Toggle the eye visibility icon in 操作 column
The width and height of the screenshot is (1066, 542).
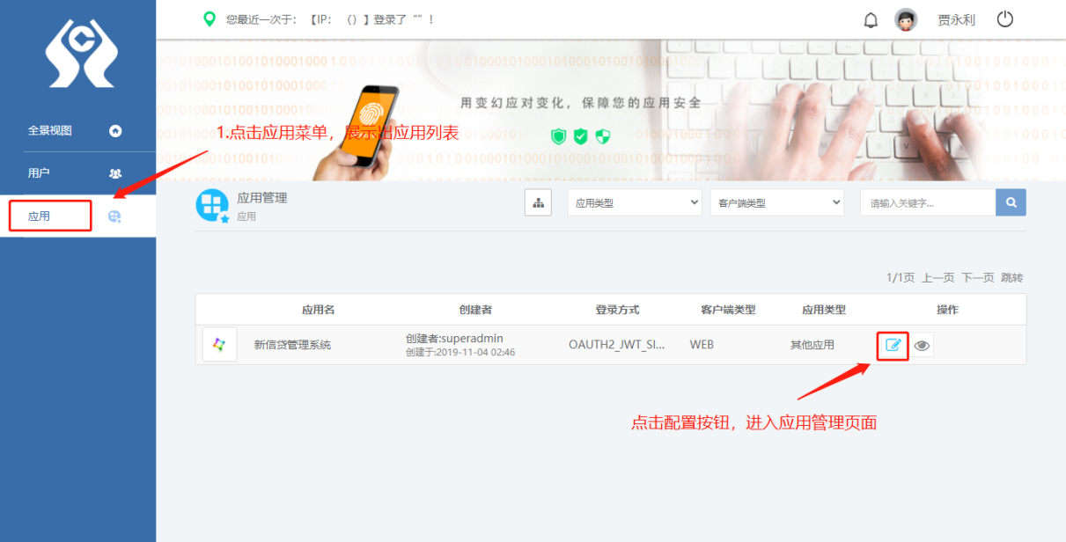921,345
